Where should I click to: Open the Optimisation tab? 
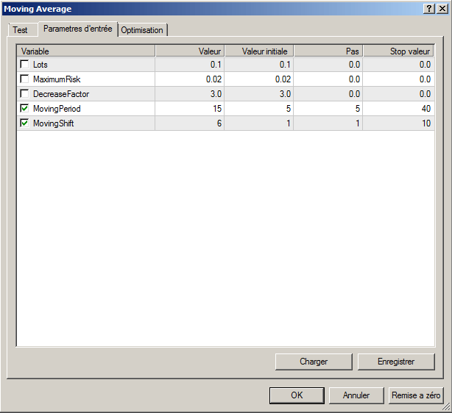click(x=142, y=30)
